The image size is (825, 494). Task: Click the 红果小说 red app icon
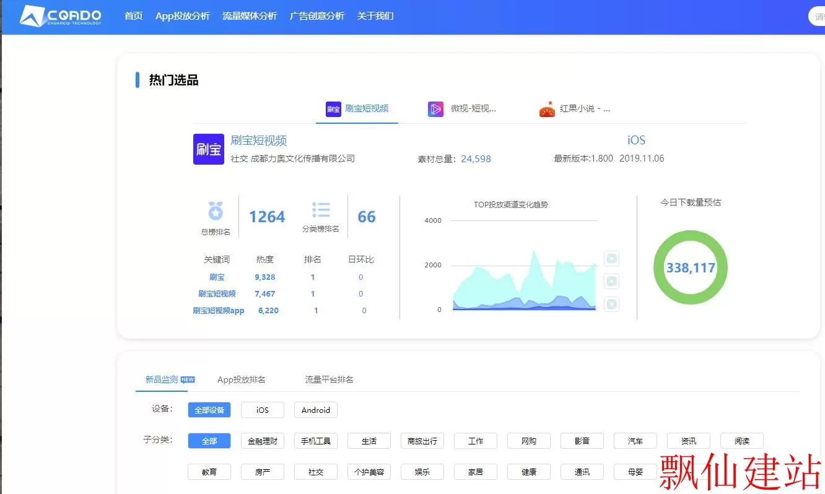547,110
